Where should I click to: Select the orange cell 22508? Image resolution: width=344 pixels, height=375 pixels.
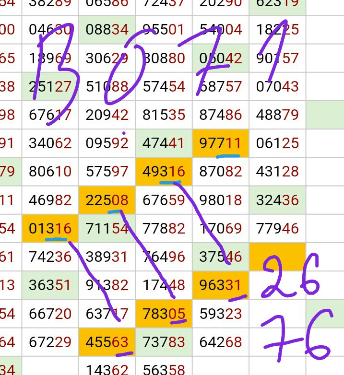click(x=107, y=200)
